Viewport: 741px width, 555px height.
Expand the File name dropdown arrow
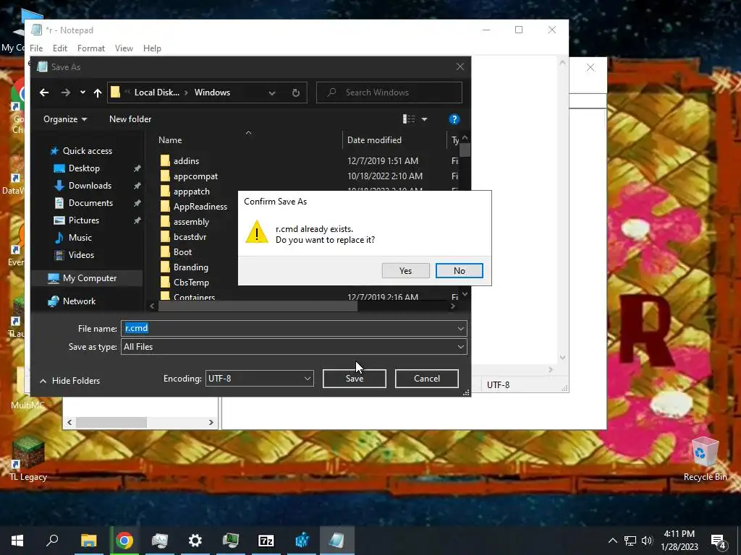[461, 329]
